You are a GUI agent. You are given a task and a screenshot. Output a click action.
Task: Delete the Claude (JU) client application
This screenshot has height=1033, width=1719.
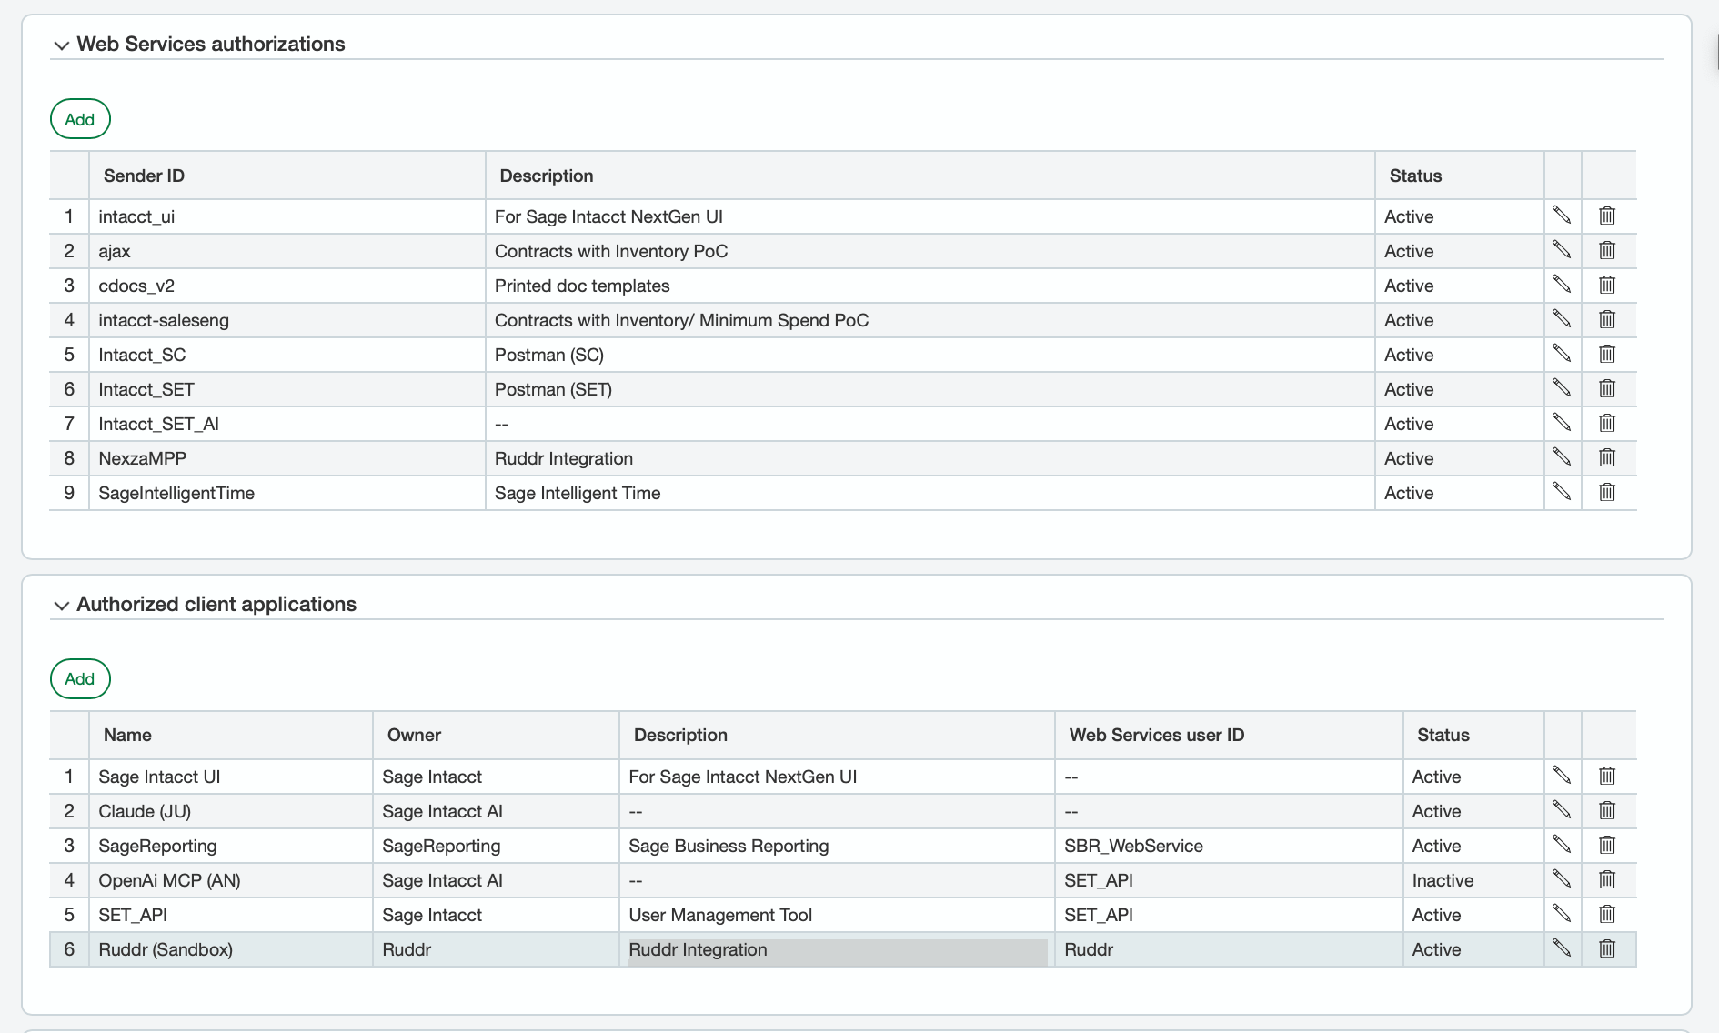(1607, 810)
